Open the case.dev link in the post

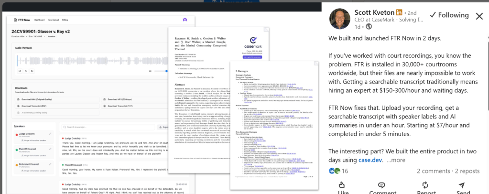[x=371, y=160]
